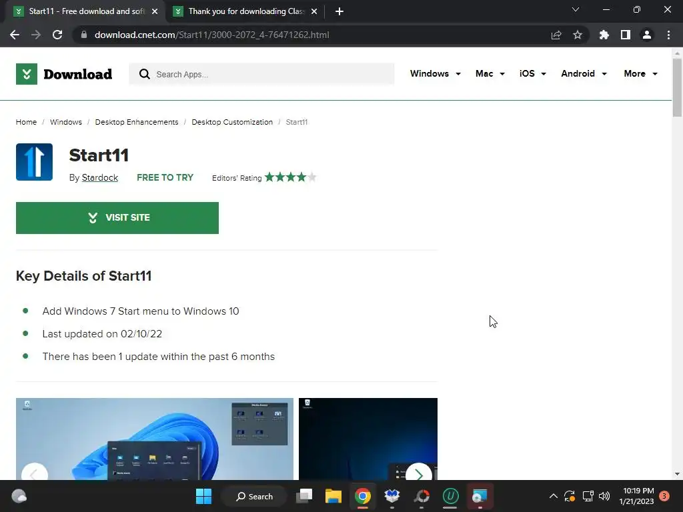Screen dimensions: 683x512
Task: Open the clock showing 10:19 PM
Action: coord(636,496)
